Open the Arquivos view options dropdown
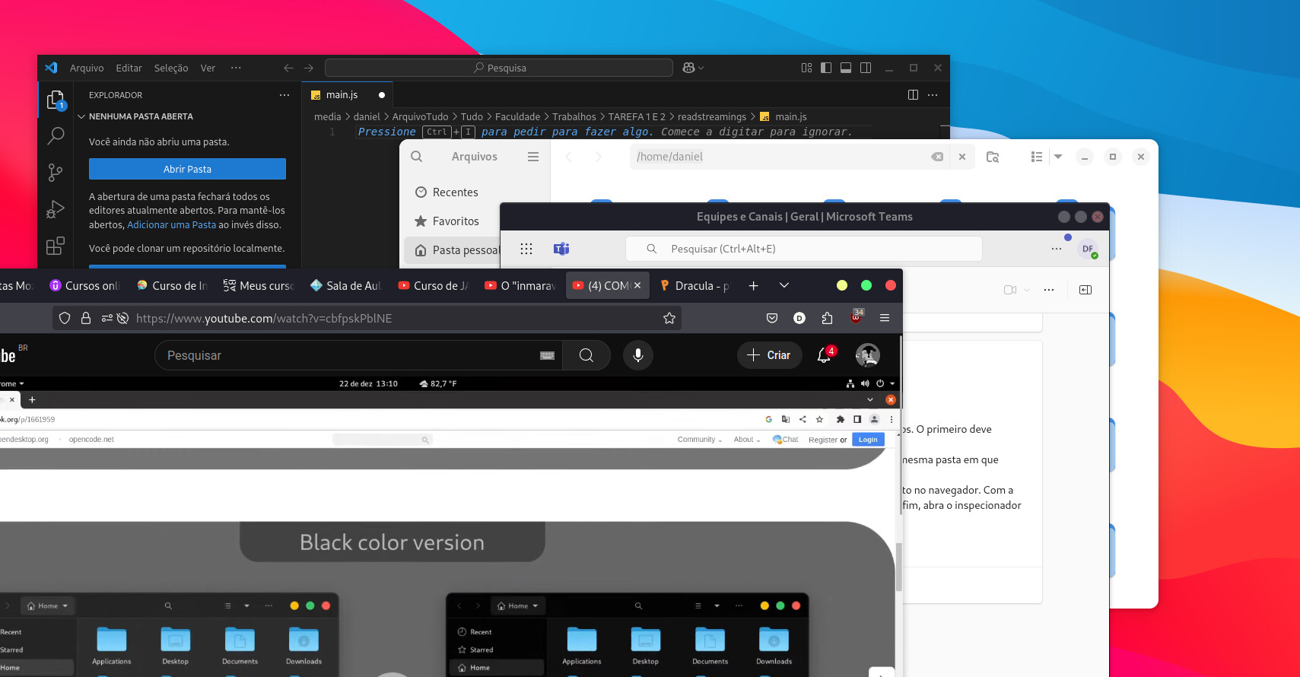 point(1057,157)
